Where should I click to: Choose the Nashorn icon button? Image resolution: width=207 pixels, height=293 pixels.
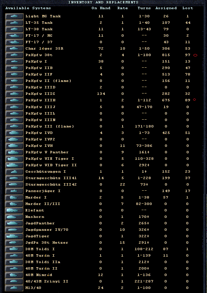pos(14,217)
